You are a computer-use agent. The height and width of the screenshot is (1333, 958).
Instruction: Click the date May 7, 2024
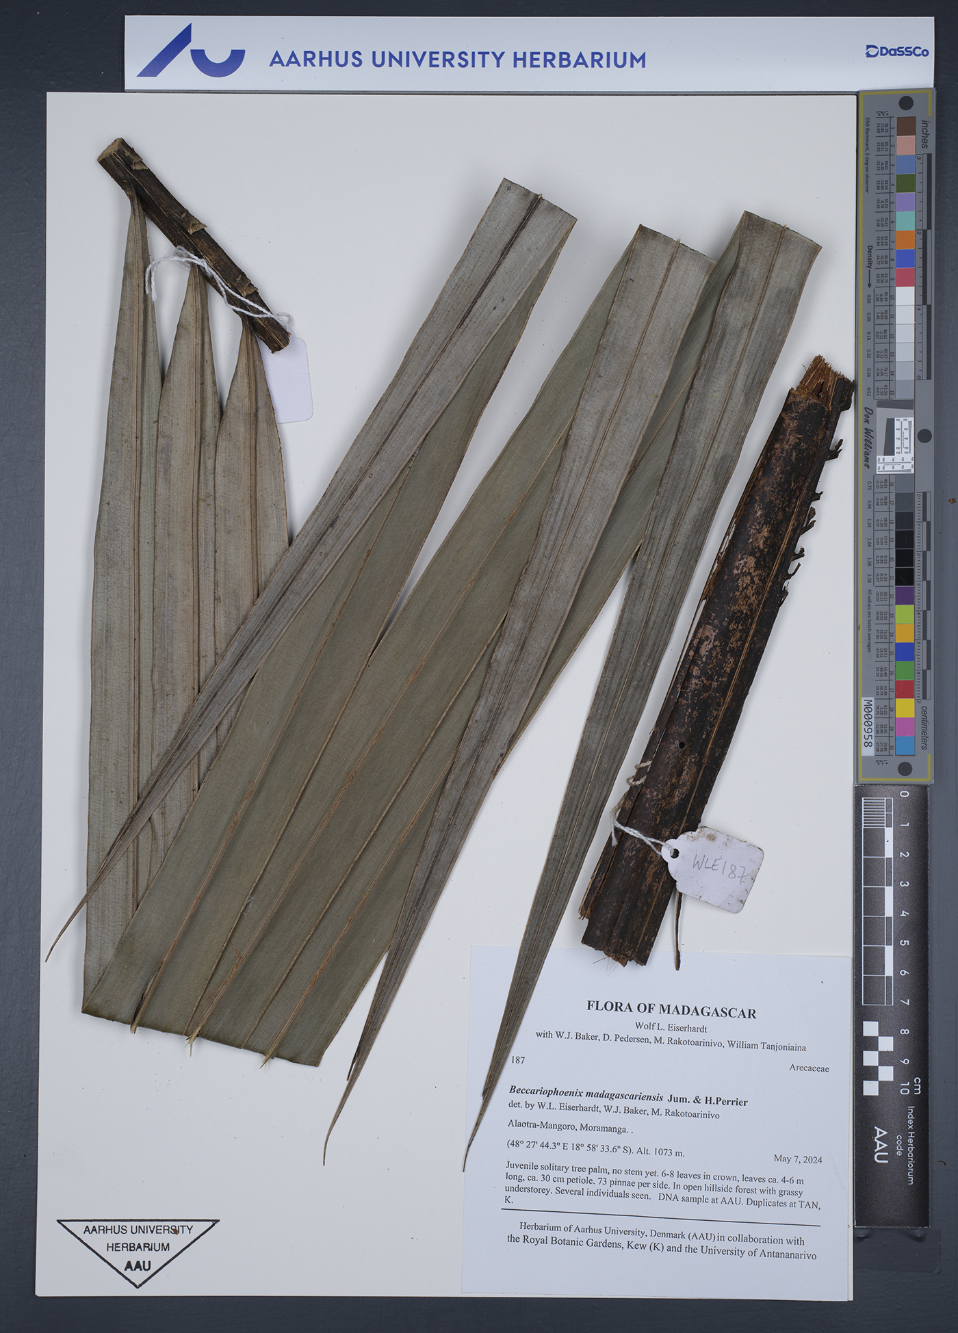tap(798, 1159)
